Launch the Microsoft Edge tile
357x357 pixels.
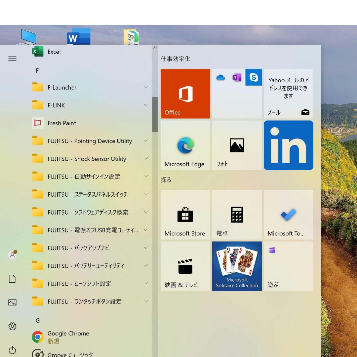pos(185,145)
